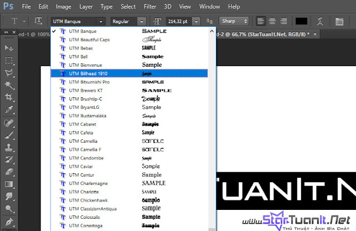Image resolution: width=356 pixels, height=231 pixels.
Task: Choose UTM Bitsumishi Pro font
Action: (x=129, y=82)
